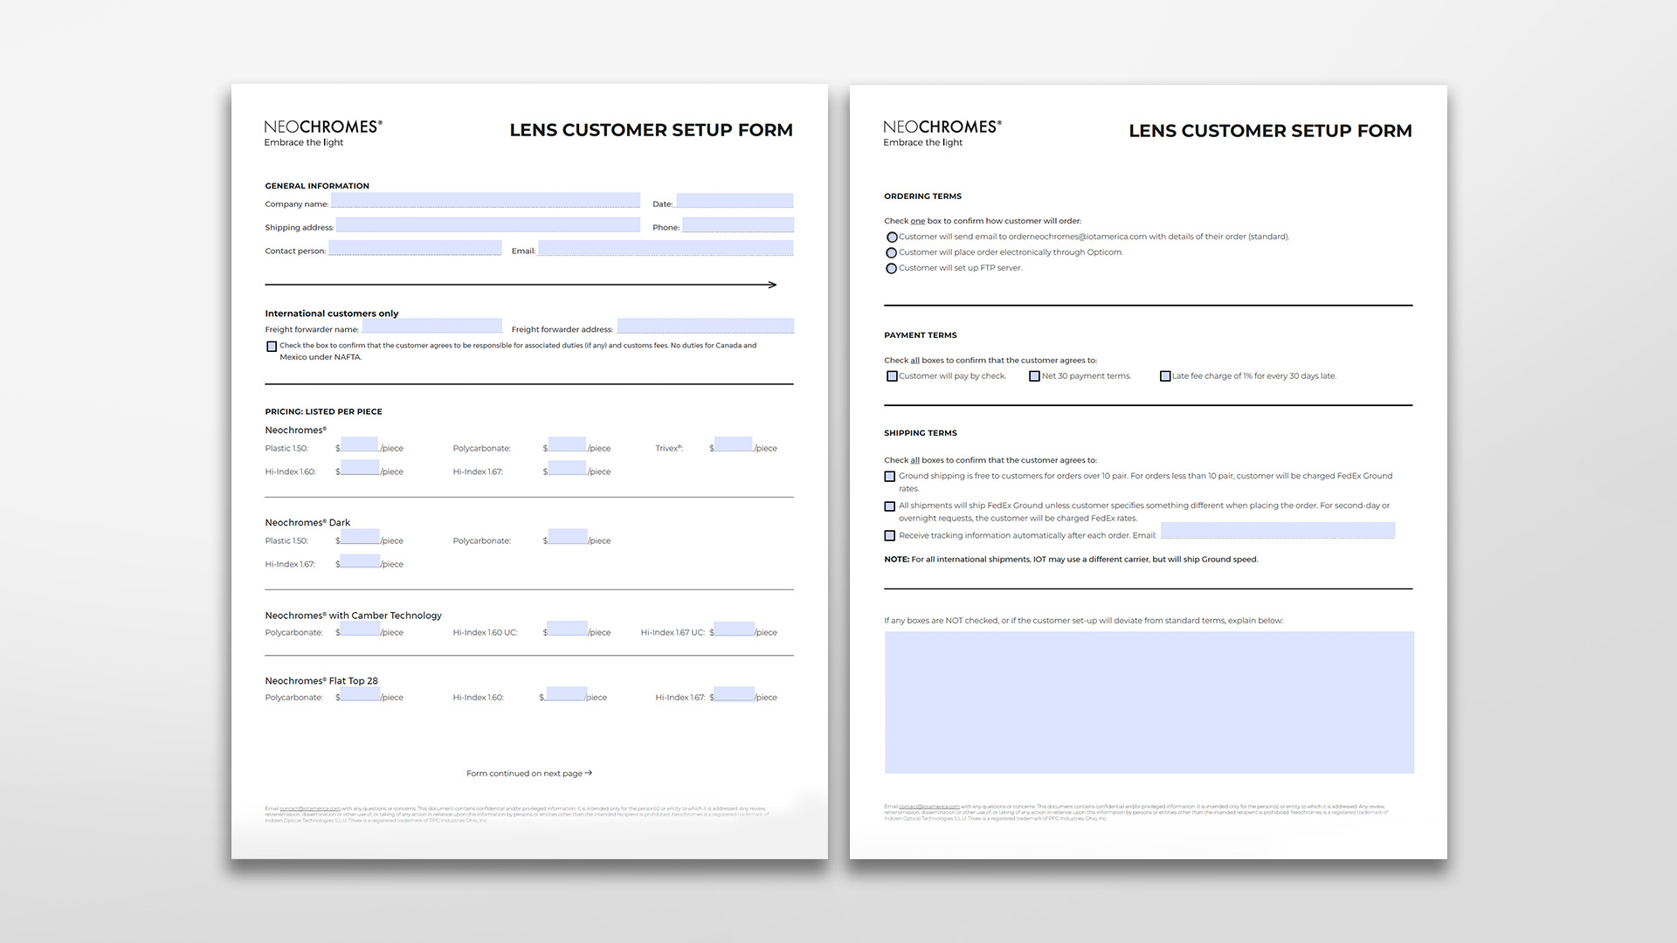Click the 'PRICING: LISTED PER PIECE' heading
The width and height of the screenshot is (1677, 943).
tap(323, 412)
